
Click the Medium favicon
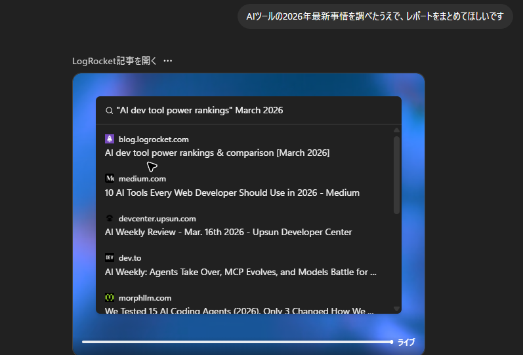[110, 178]
